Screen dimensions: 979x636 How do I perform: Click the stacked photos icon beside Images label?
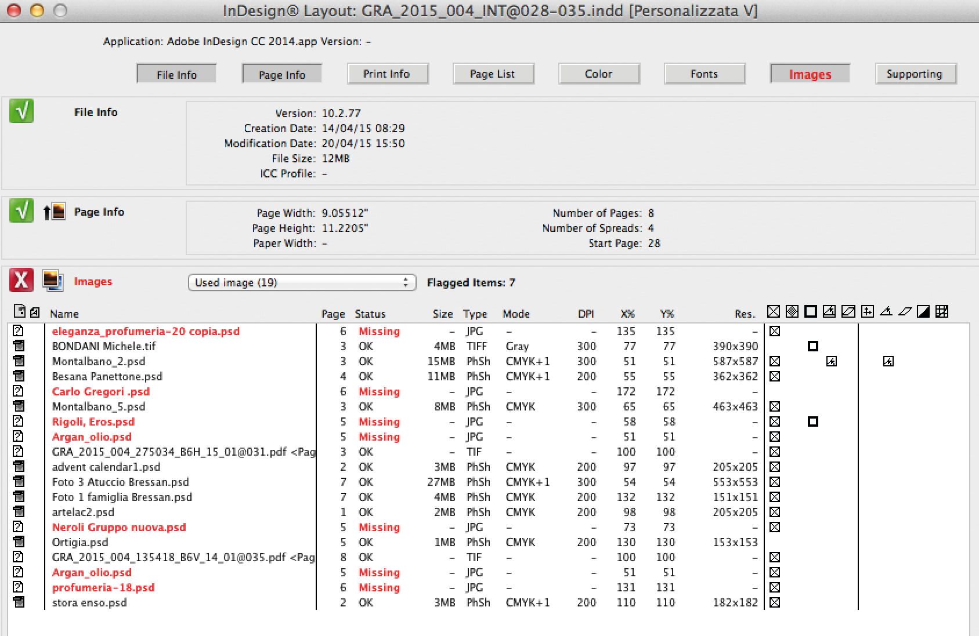[53, 281]
